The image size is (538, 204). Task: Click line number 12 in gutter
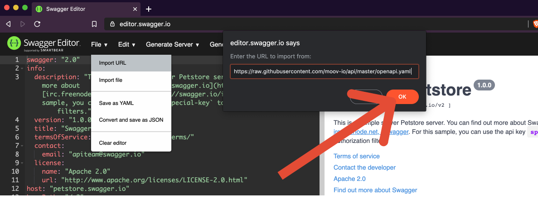tap(15, 188)
